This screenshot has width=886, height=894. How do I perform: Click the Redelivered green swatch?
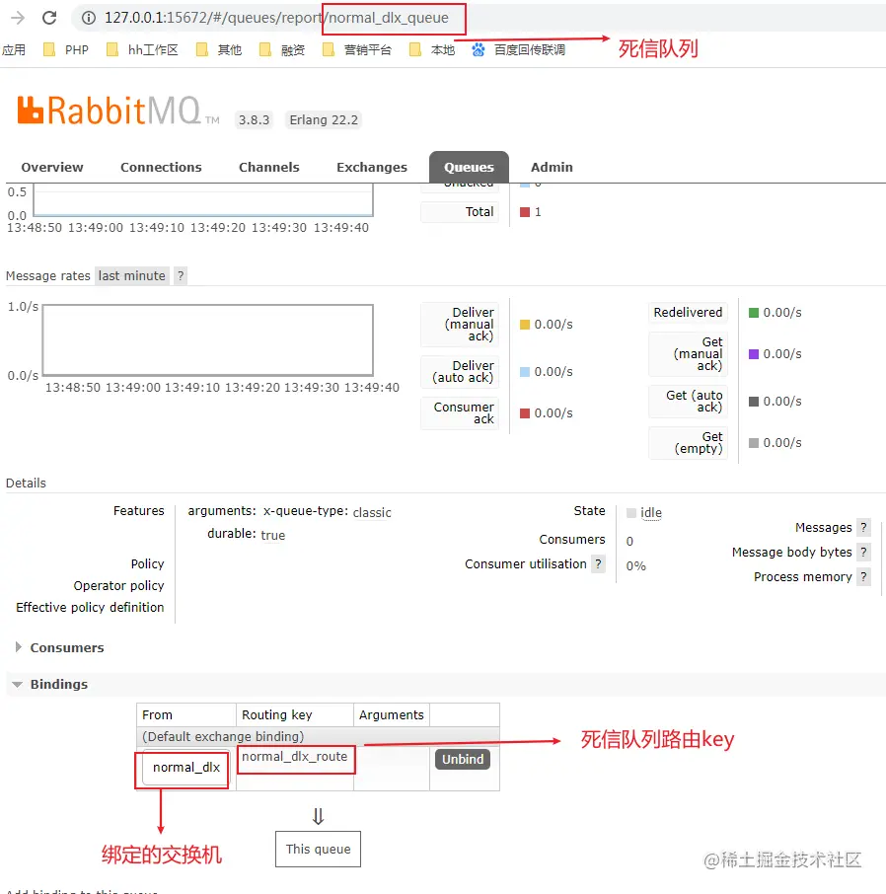point(754,313)
